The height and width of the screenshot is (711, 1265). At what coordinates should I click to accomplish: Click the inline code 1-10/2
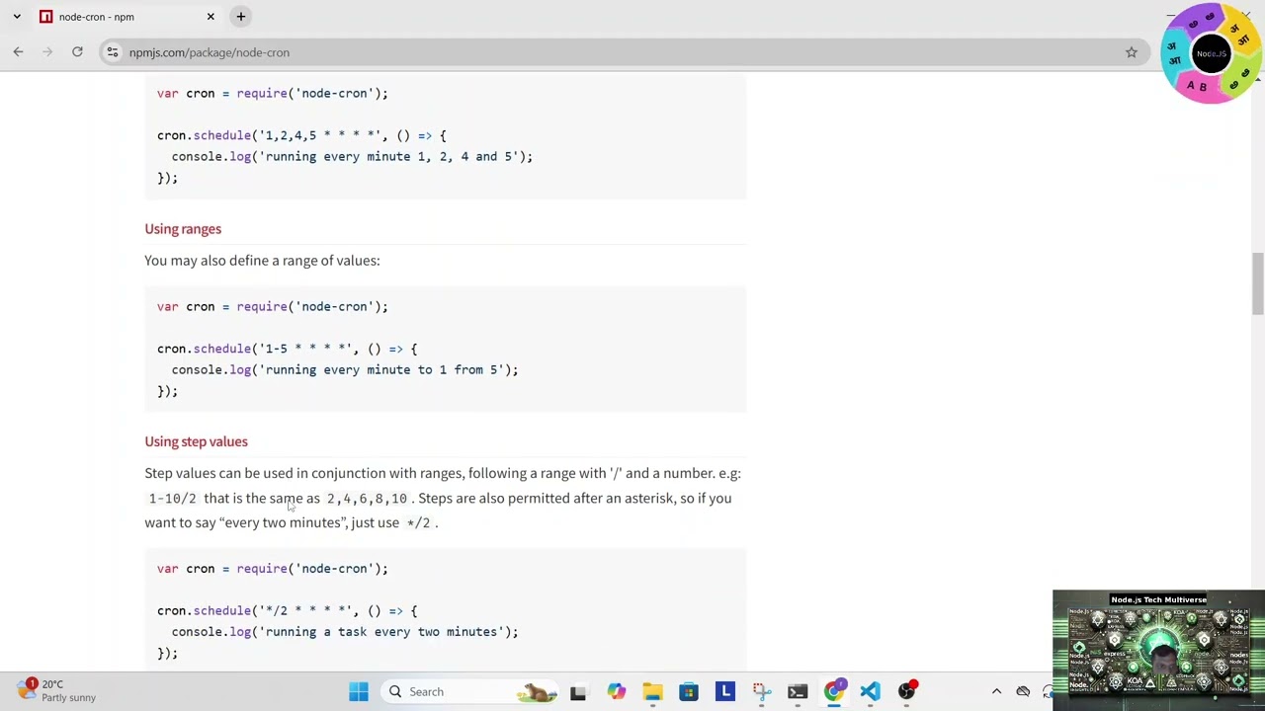(x=172, y=499)
